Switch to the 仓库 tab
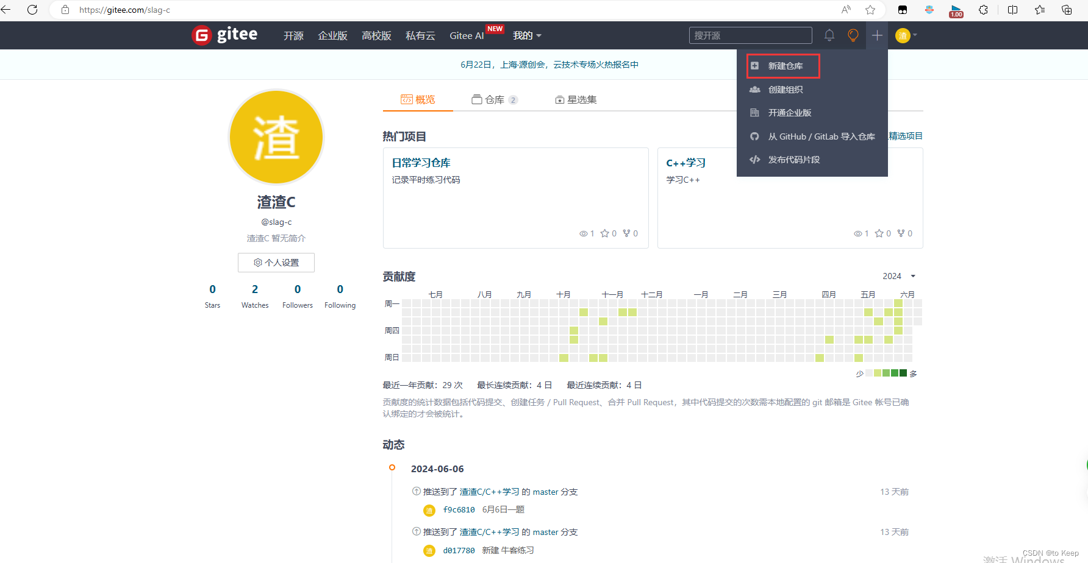The height and width of the screenshot is (563, 1088). 495,99
